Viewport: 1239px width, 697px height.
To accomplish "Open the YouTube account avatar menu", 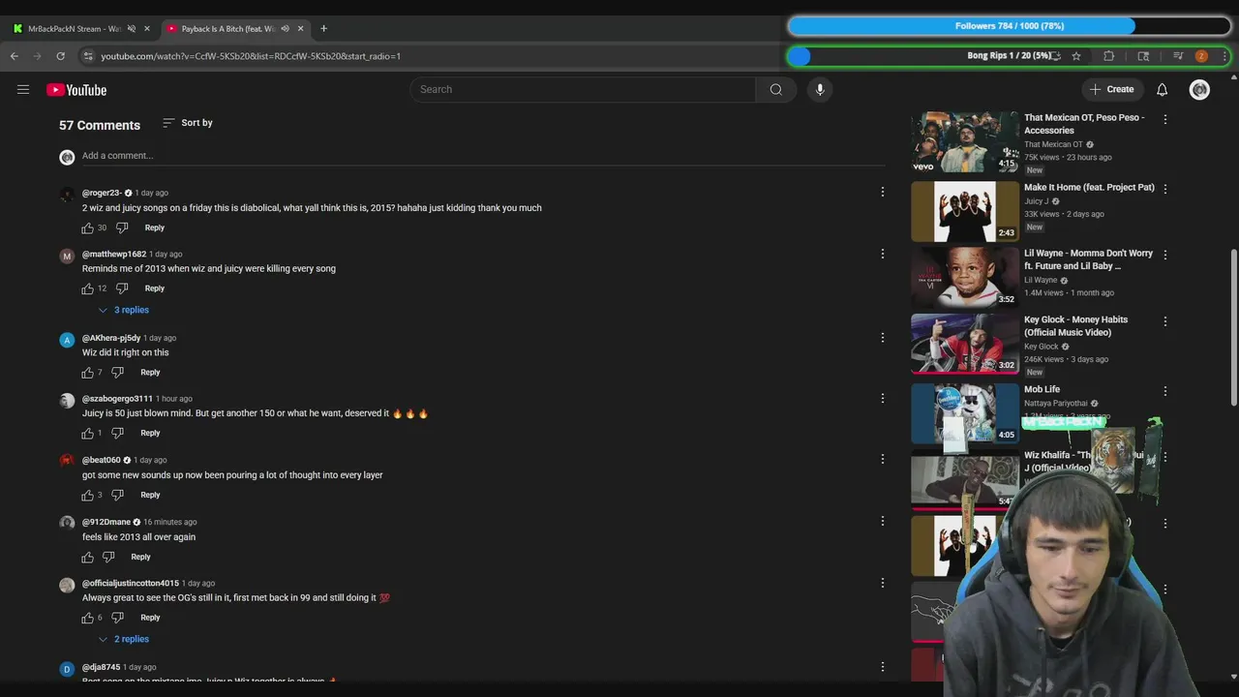I will point(1199,89).
